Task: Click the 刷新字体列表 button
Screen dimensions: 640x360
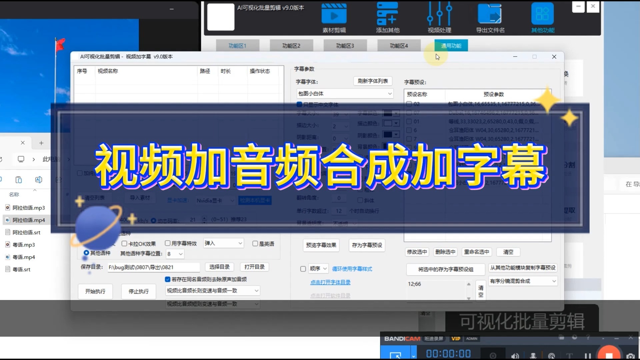Action: click(x=373, y=81)
